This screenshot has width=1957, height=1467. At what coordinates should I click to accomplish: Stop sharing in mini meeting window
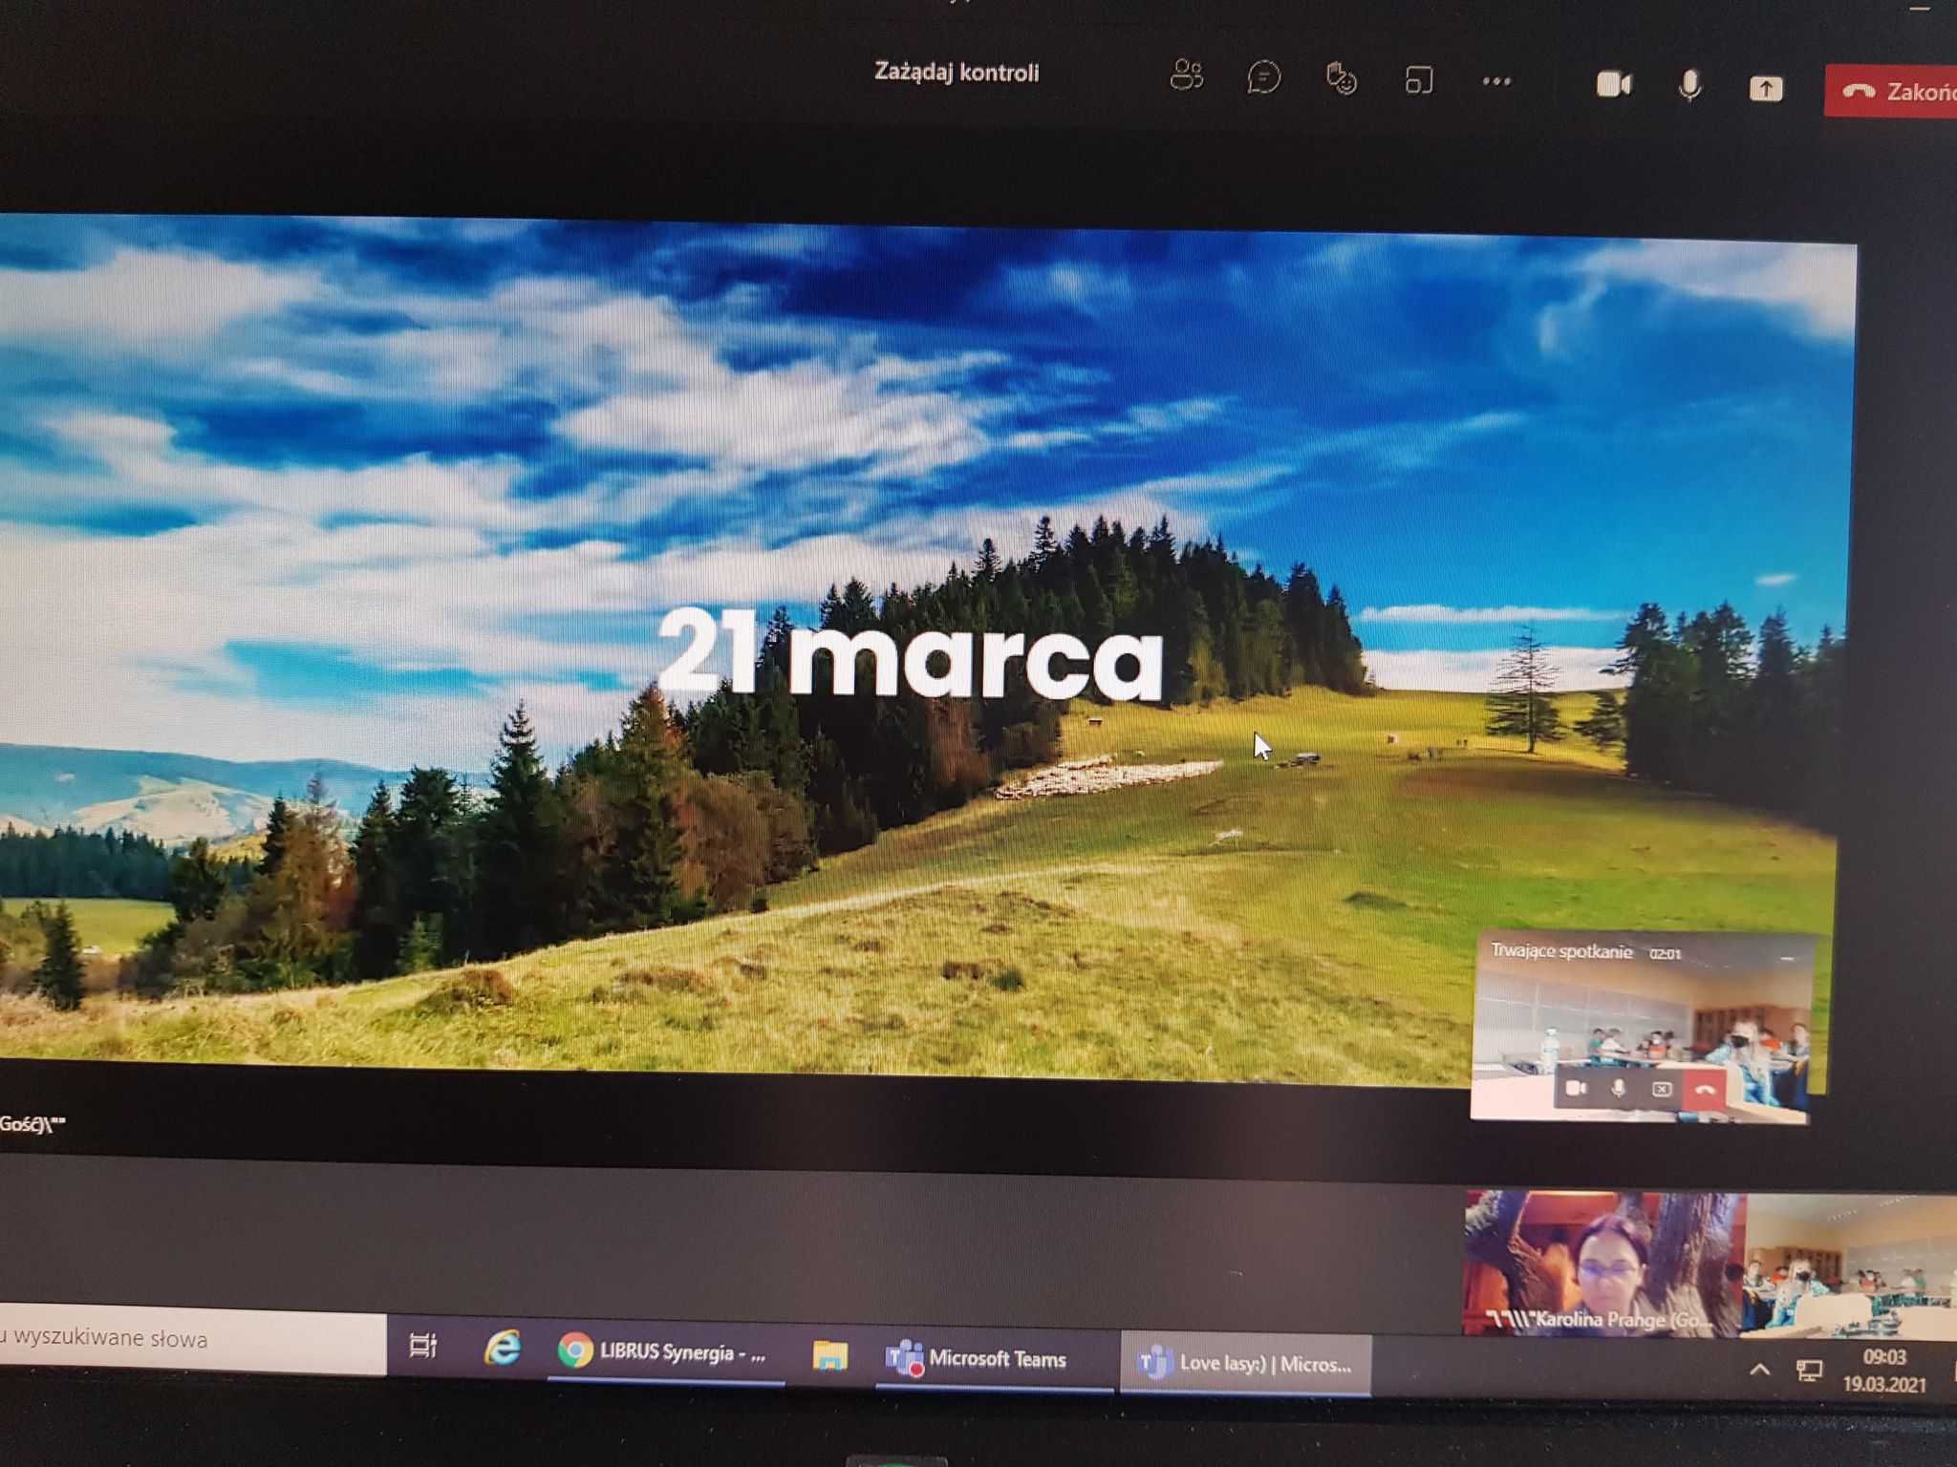(x=1662, y=1089)
